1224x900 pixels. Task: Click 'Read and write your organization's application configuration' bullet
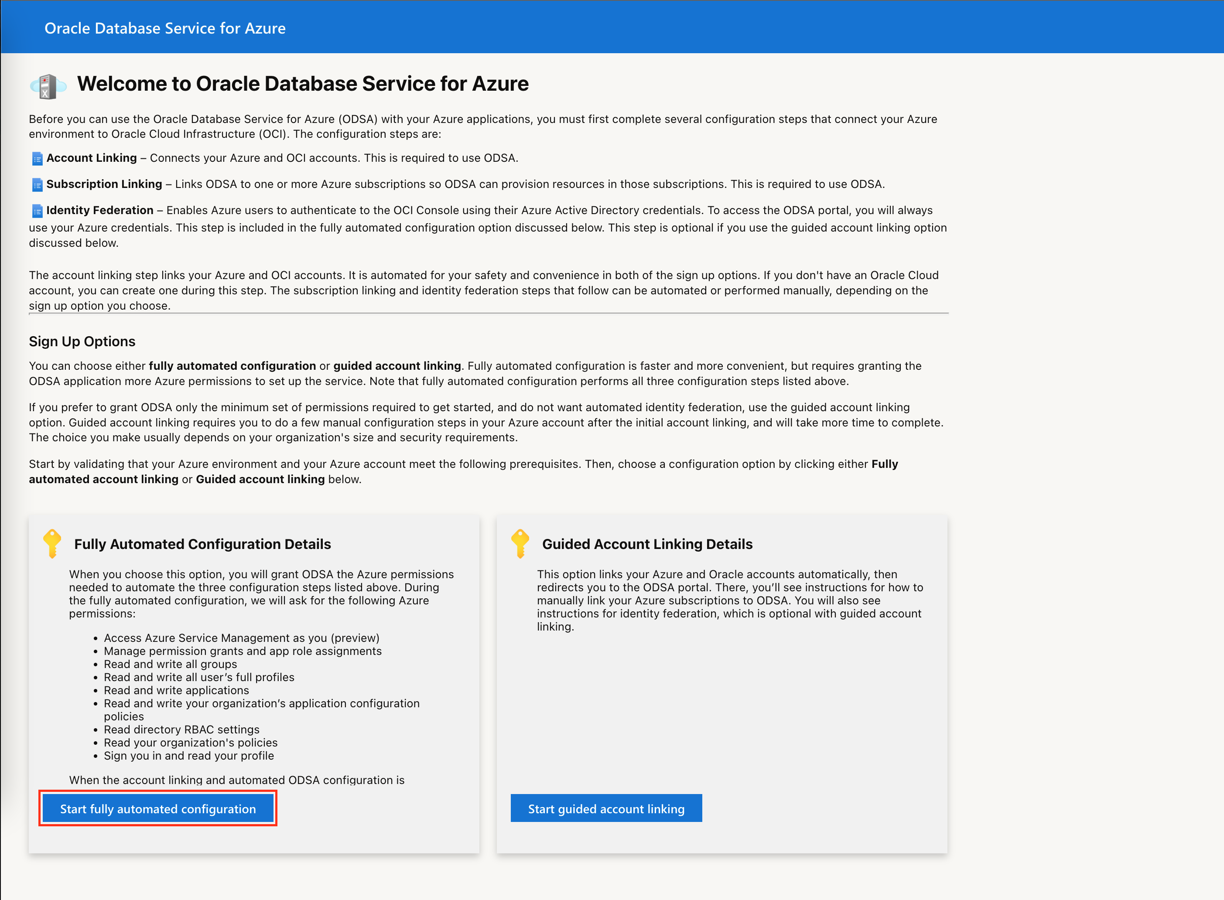262,710
